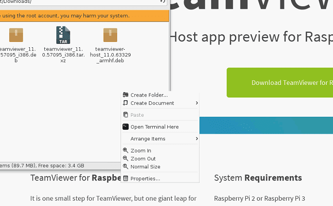Click the Zoom Out magnifier icon
This screenshot has height=206, width=333.
tap(126, 159)
